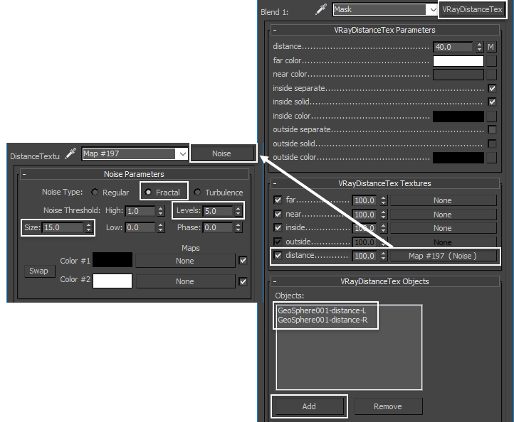Collapse the VRayDistanceTex Textures rollout
This screenshot has width=514, height=422.
click(x=275, y=183)
